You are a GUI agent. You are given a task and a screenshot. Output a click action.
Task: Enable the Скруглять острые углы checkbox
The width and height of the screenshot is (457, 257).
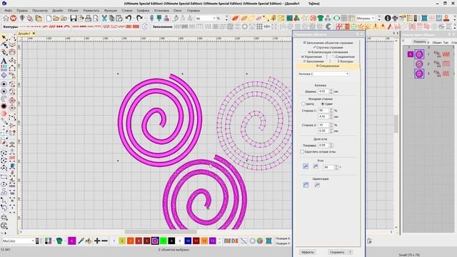[302, 151]
